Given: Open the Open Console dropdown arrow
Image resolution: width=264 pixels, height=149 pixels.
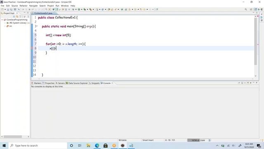Looking at the screenshot, I should pyautogui.click(x=251, y=83).
